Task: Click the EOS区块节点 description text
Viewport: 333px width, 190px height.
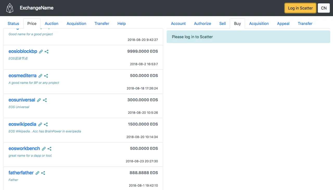Action: [x=18, y=59]
